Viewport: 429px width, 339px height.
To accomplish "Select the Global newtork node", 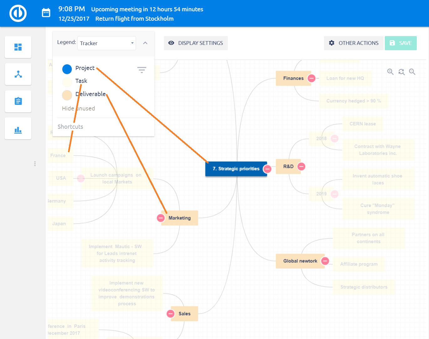I will [x=300, y=261].
